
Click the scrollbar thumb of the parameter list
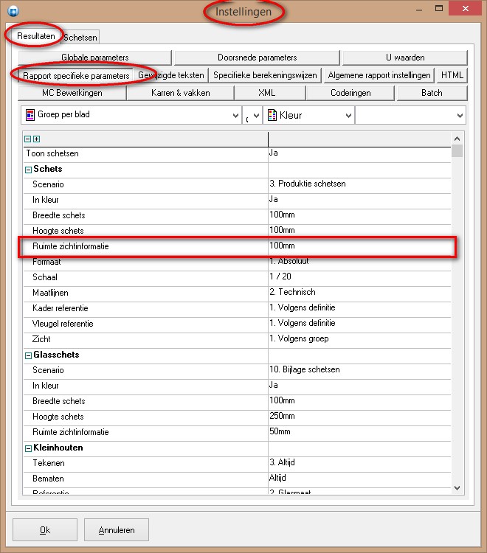[x=457, y=151]
